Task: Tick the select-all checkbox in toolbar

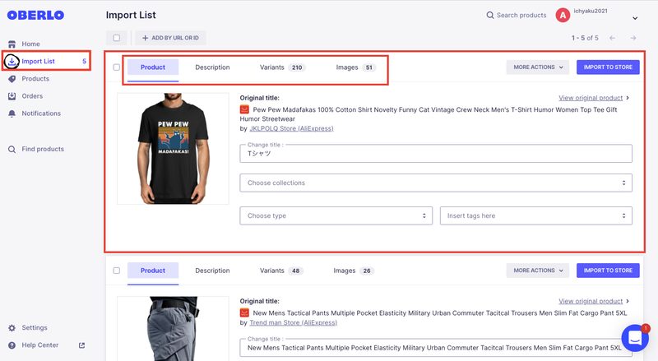Action: pyautogui.click(x=117, y=38)
